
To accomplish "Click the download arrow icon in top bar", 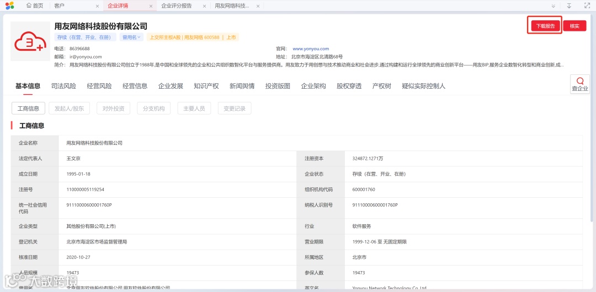I will click(569, 6).
